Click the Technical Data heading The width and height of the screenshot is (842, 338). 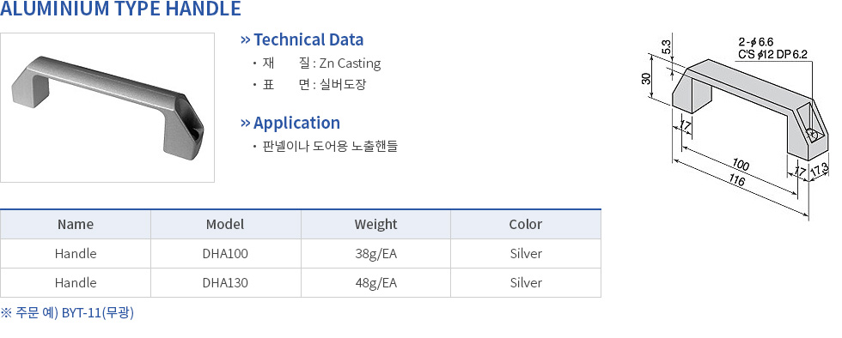tap(308, 39)
